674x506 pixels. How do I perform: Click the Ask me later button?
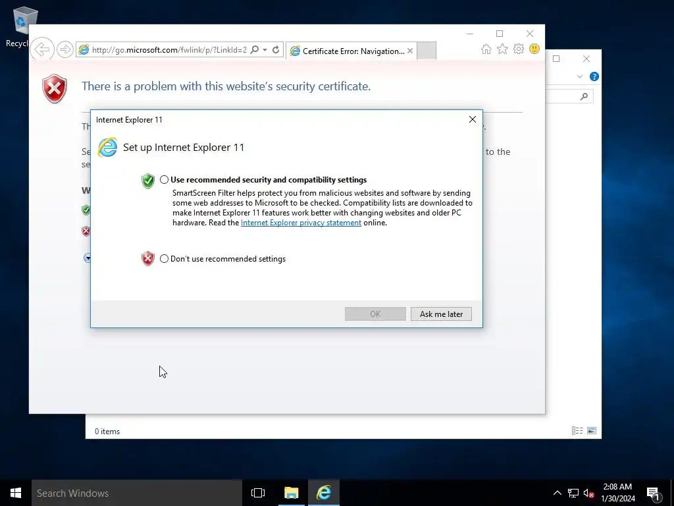click(441, 314)
